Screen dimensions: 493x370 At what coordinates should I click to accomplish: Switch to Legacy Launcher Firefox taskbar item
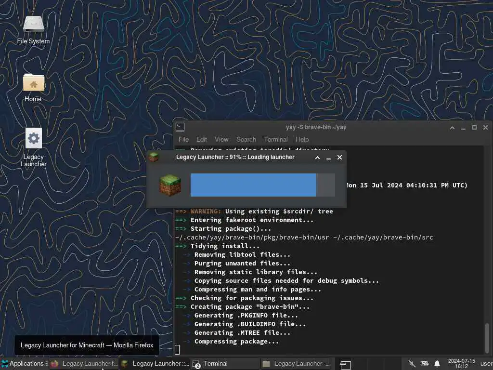(x=84, y=364)
